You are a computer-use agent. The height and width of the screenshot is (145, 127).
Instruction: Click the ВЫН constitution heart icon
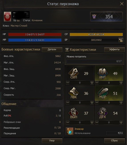tap(74, 113)
